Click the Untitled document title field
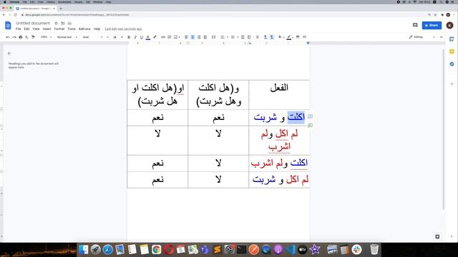This screenshot has height=257, width=458. (x=33, y=23)
